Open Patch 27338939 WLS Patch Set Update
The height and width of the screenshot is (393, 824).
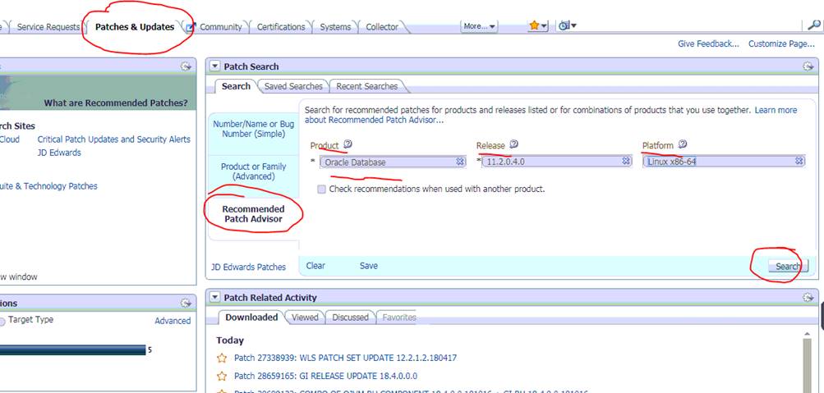pos(345,358)
